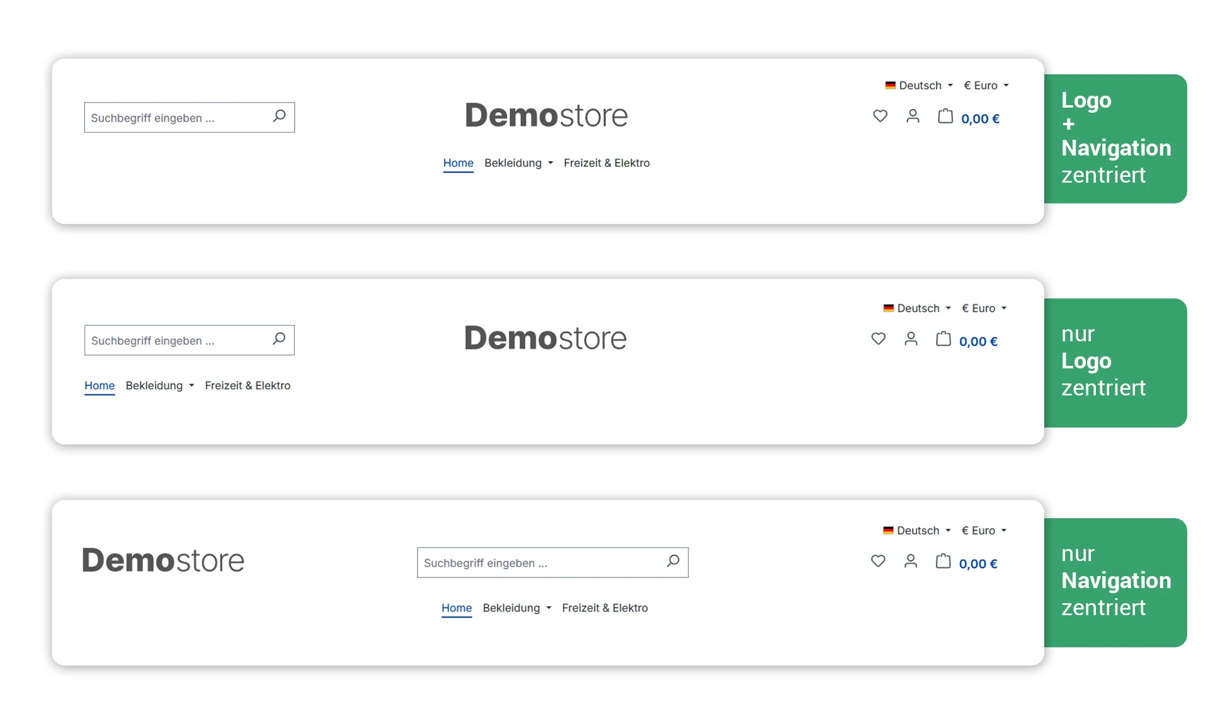This screenshot has width=1225, height=726.
Task: Click the wishlist heart icon in top header
Action: pos(880,116)
